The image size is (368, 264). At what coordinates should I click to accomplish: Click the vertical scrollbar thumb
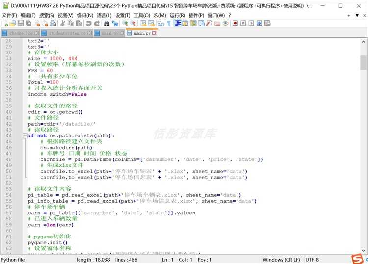point(363,63)
